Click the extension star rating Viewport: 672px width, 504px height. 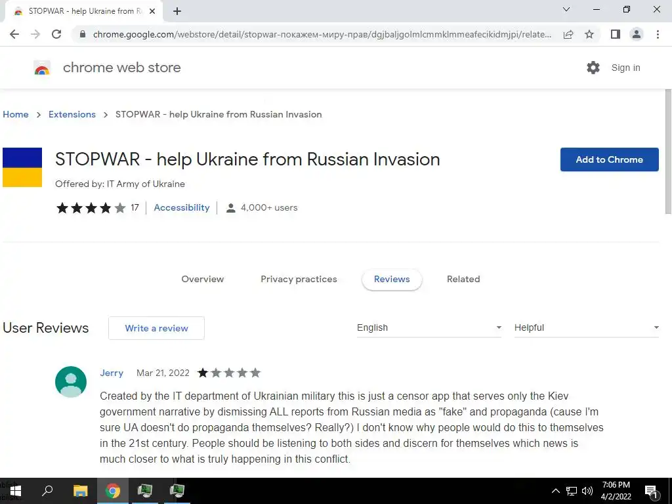[x=91, y=208]
